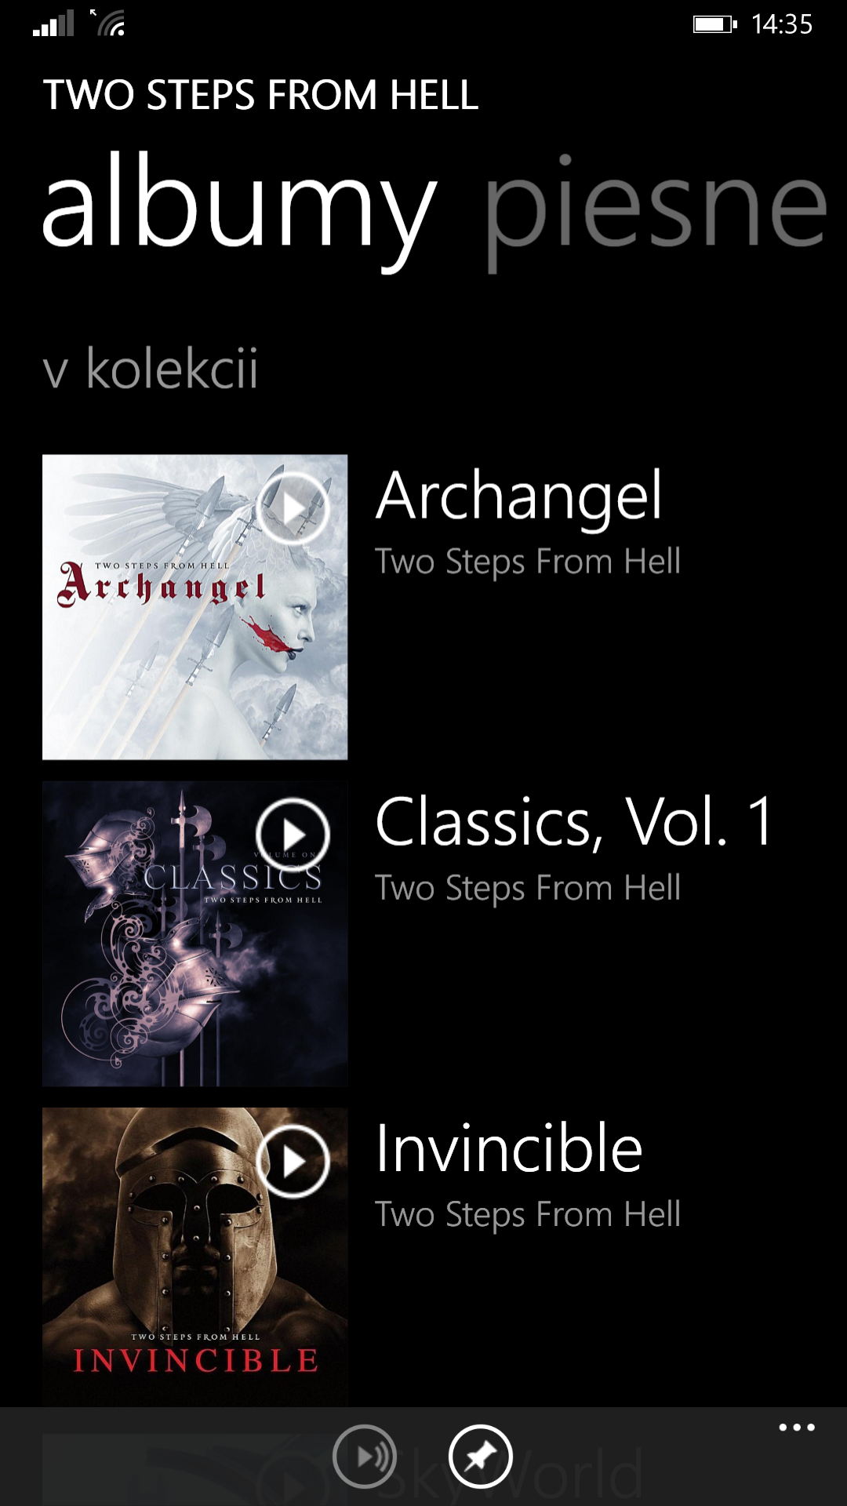Tap the Archangel album cover art

[x=194, y=607]
